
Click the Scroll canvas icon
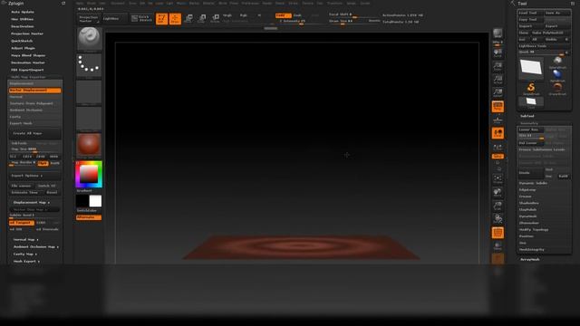[498, 53]
